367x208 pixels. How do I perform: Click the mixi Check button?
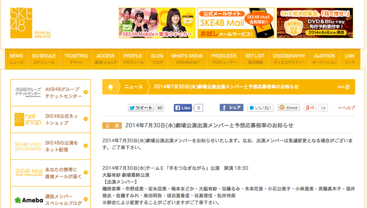pos(289,107)
